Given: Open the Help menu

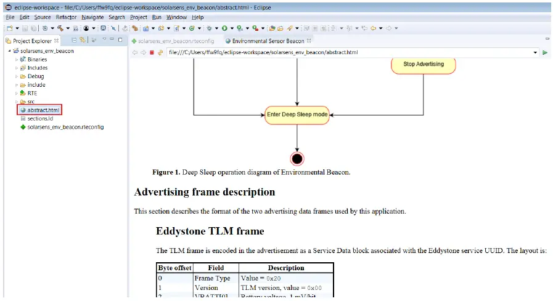Looking at the screenshot, I should click(197, 17).
